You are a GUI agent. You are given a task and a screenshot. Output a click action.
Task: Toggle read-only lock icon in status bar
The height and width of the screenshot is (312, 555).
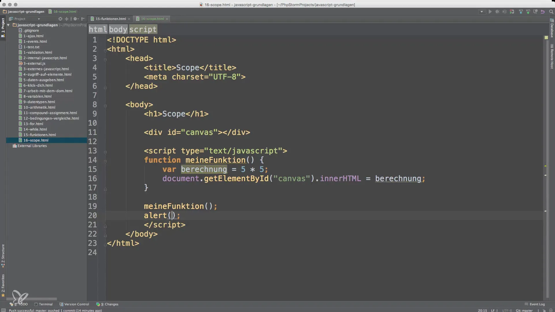544,311
